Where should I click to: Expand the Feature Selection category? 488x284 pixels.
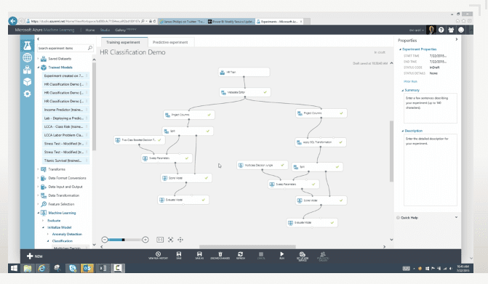click(39, 204)
